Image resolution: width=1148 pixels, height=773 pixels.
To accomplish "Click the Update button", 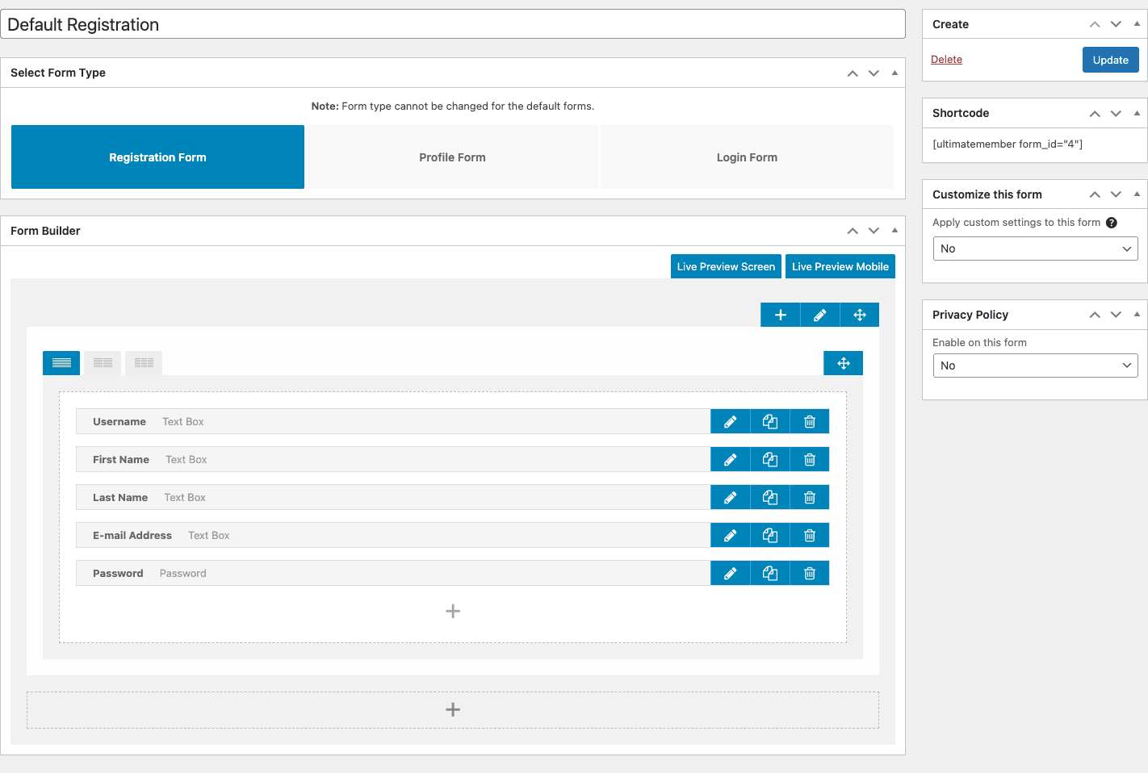I will pyautogui.click(x=1110, y=60).
